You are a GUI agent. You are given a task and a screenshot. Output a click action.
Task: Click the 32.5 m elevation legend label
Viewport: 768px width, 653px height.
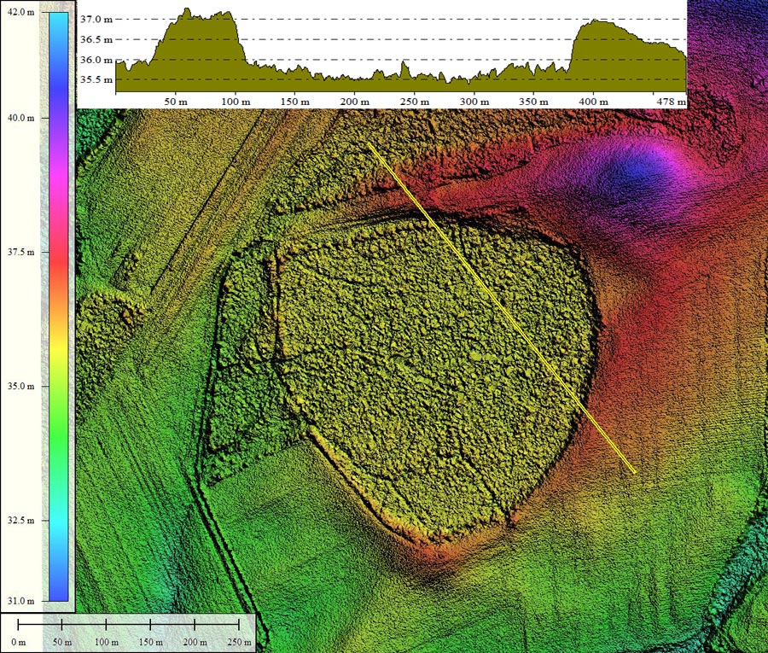(x=21, y=520)
